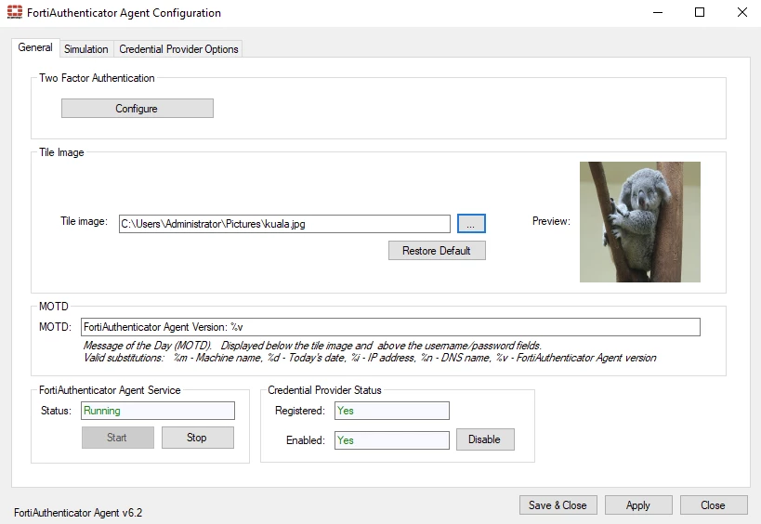Click the koala preview thumbnail

pos(639,222)
